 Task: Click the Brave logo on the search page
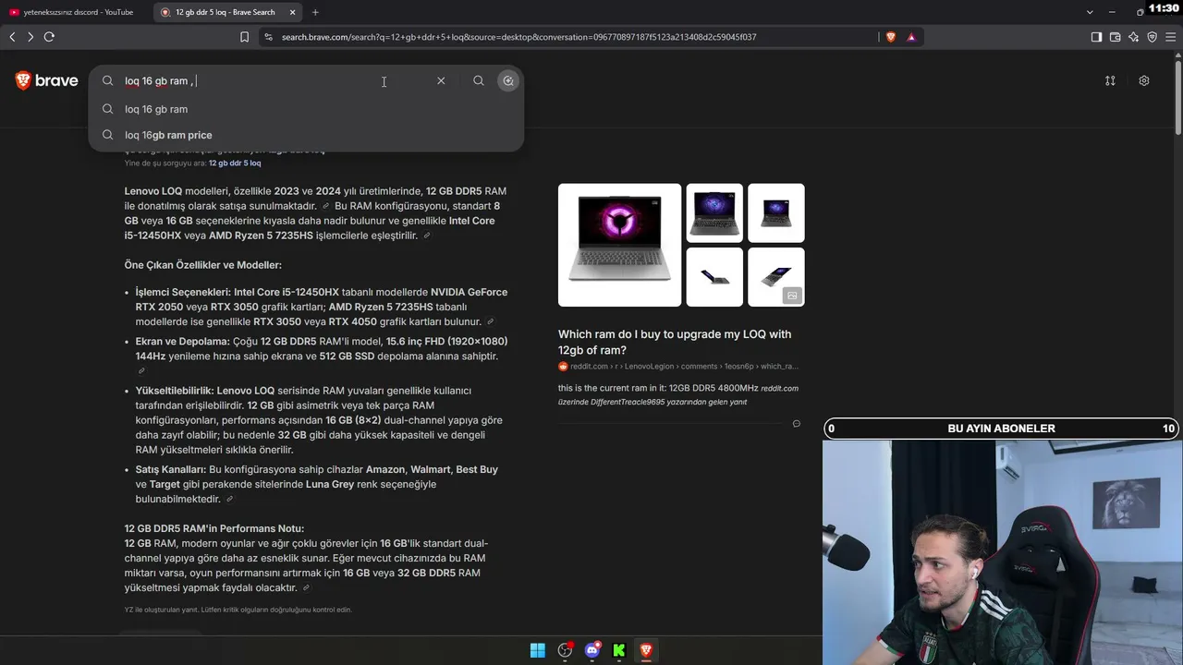coord(46,80)
